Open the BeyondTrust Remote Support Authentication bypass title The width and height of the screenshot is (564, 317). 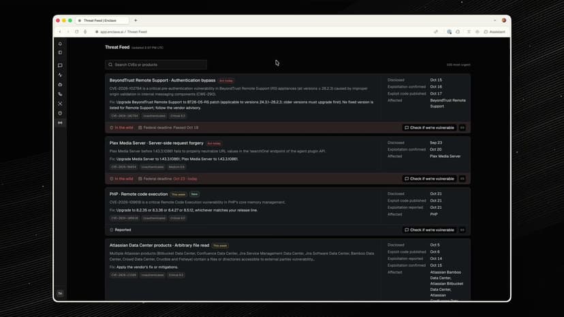(x=162, y=80)
